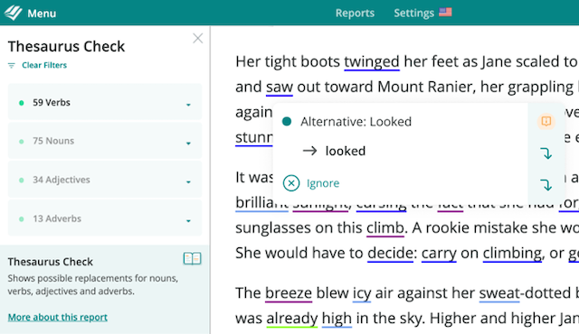Open the Menu
Image resolution: width=579 pixels, height=334 pixels.
pos(42,14)
